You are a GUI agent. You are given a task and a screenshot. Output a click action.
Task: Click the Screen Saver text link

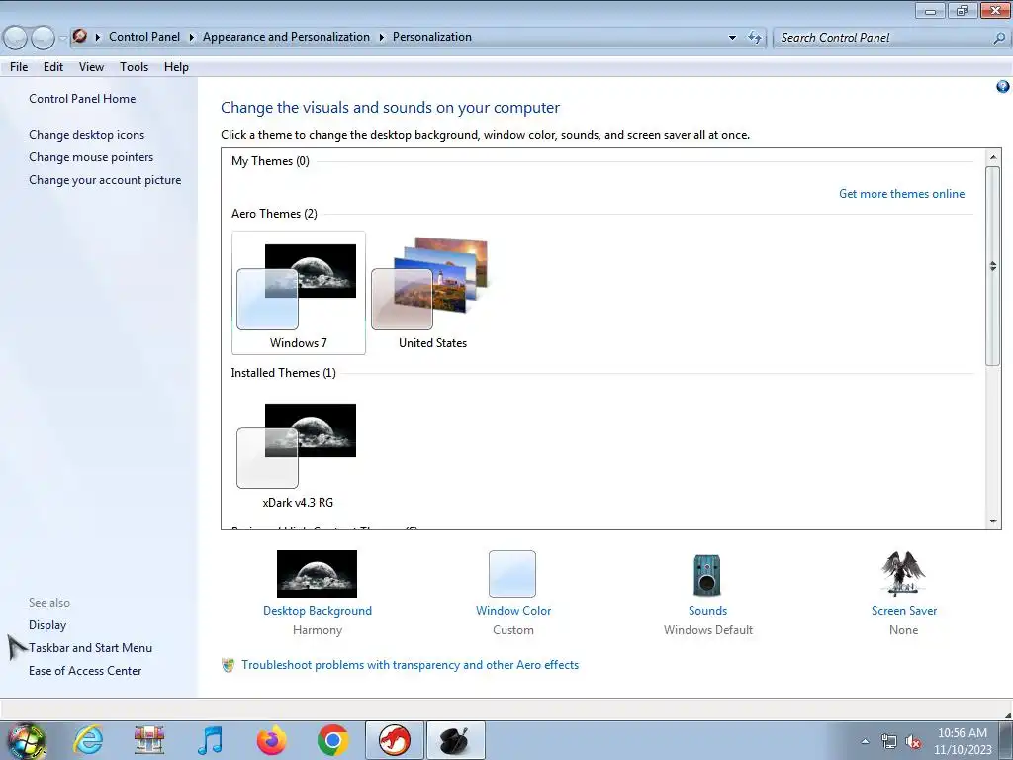pyautogui.click(x=904, y=611)
